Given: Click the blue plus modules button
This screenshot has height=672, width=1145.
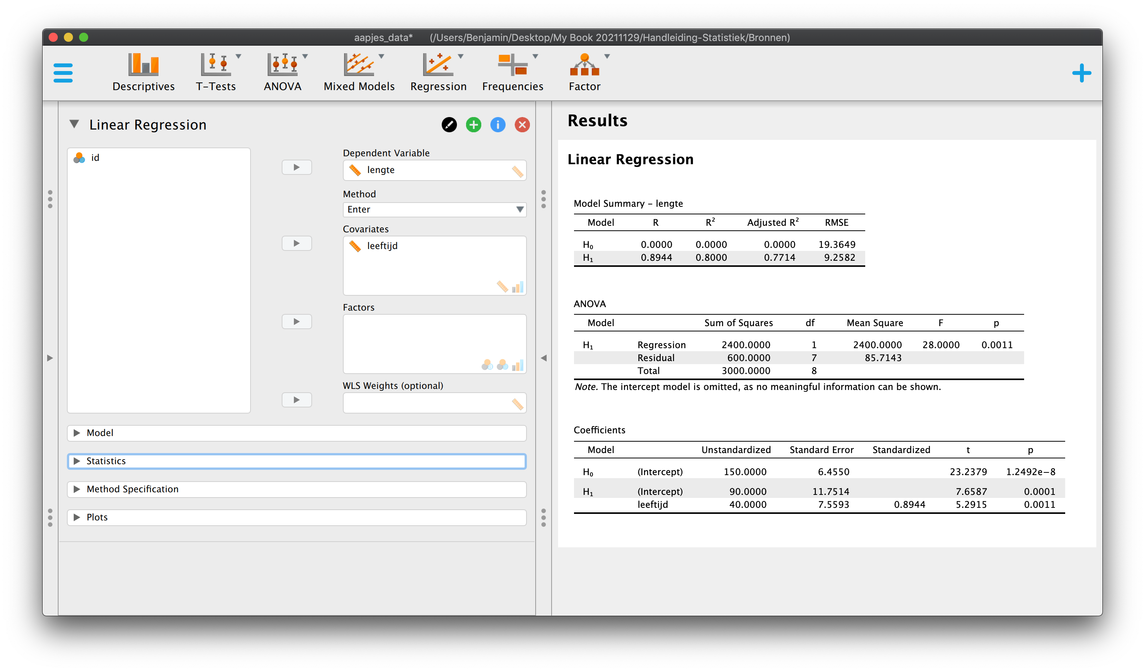Looking at the screenshot, I should click(x=1082, y=73).
